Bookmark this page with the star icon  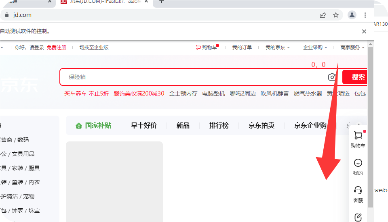[336, 15]
